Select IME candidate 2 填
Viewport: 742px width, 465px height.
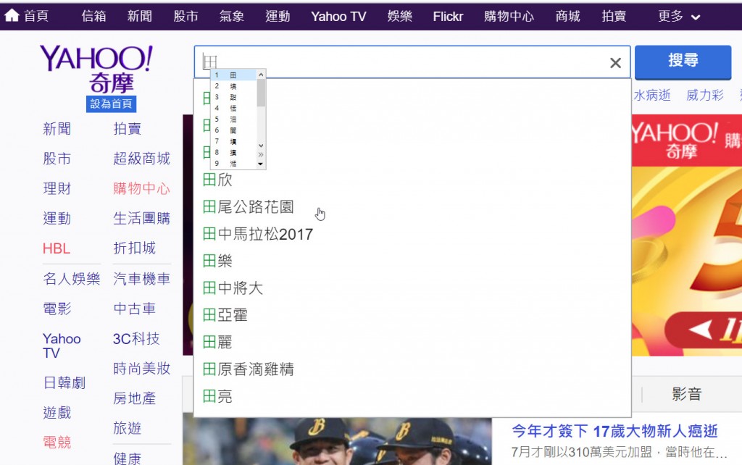tap(234, 86)
